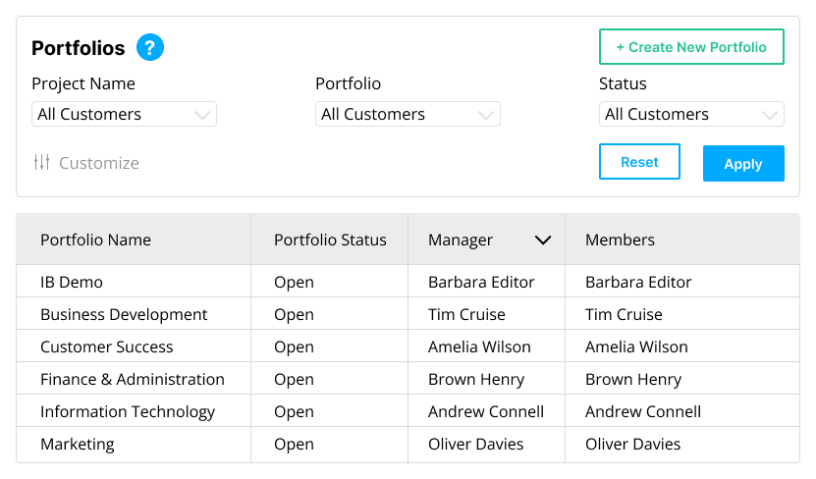Select the Marketing portfolio row
Screen dimensions: 816x479
(x=78, y=445)
